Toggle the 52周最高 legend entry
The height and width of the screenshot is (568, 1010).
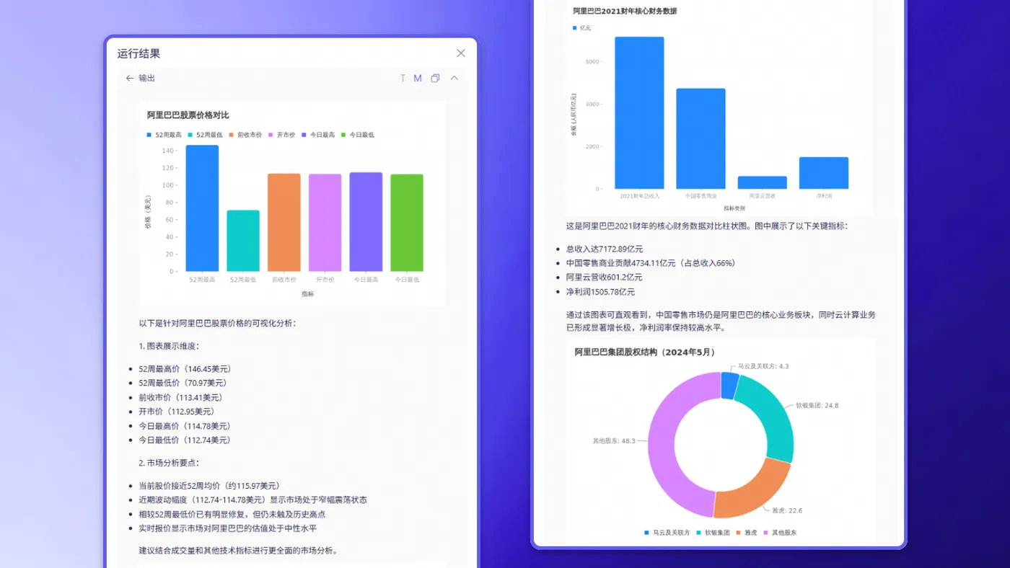(x=164, y=135)
